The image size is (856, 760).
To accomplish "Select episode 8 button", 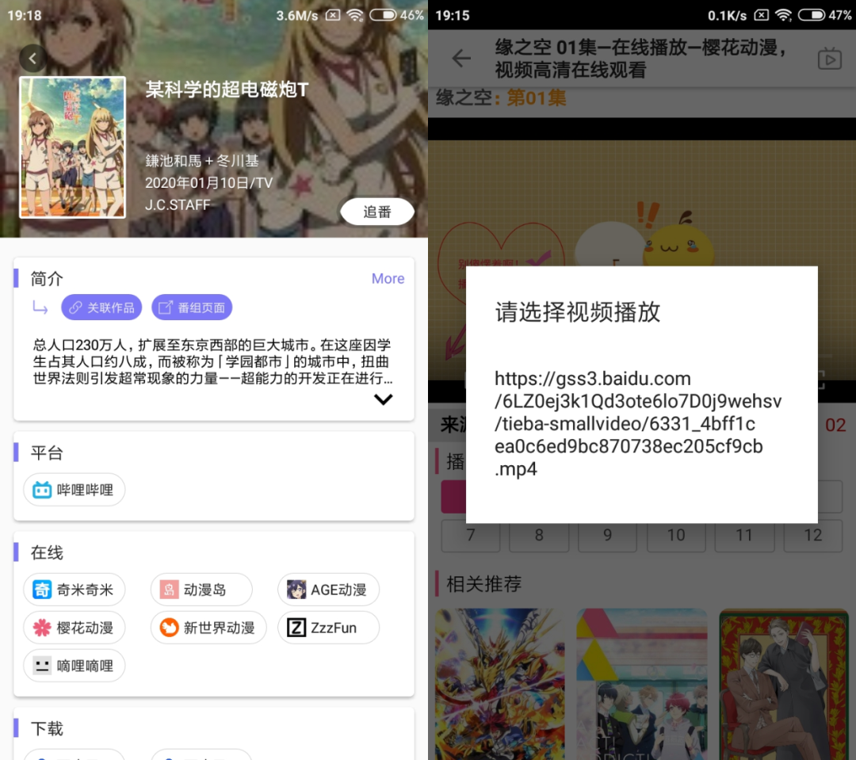I will click(x=540, y=535).
